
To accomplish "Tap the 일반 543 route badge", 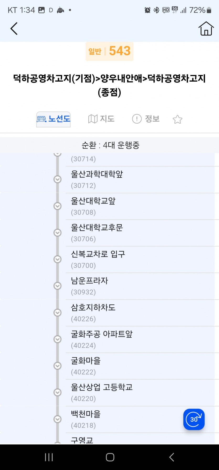I will (109, 51).
